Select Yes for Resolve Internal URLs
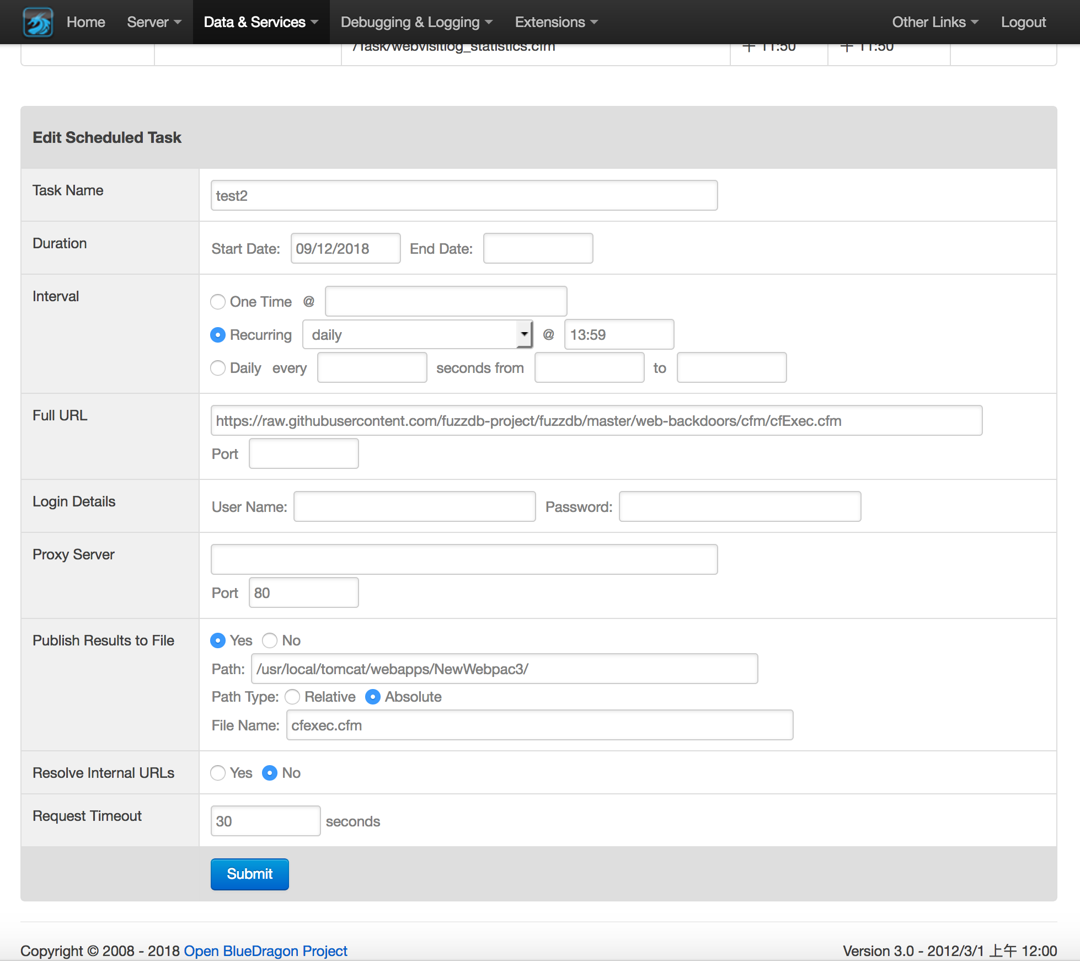The width and height of the screenshot is (1080, 961). 218,773
